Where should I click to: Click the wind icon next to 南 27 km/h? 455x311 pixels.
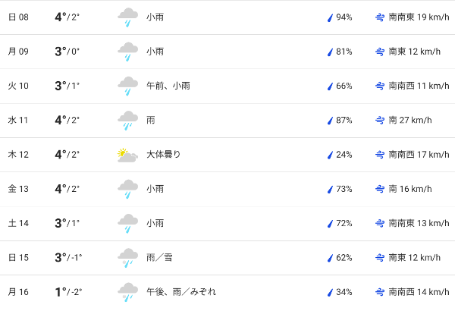tap(379, 121)
